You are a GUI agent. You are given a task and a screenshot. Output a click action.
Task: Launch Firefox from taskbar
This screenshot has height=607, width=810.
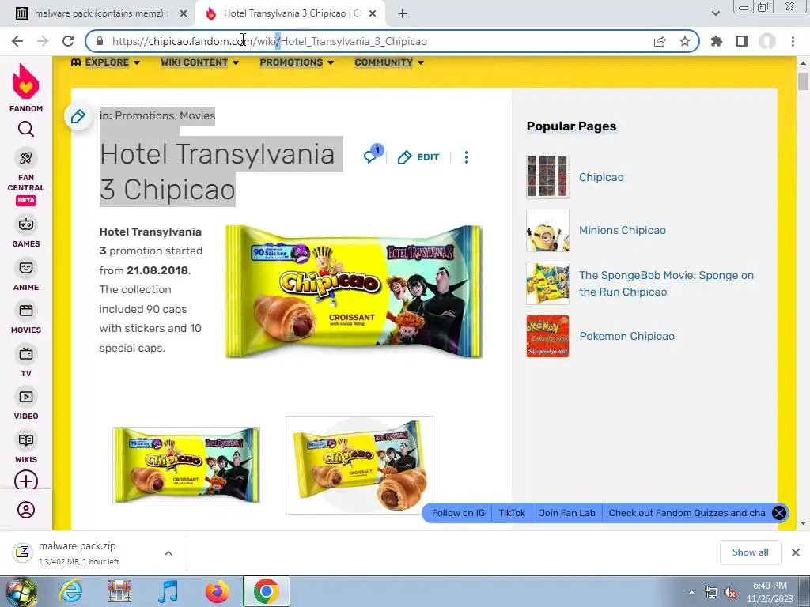coord(218,591)
